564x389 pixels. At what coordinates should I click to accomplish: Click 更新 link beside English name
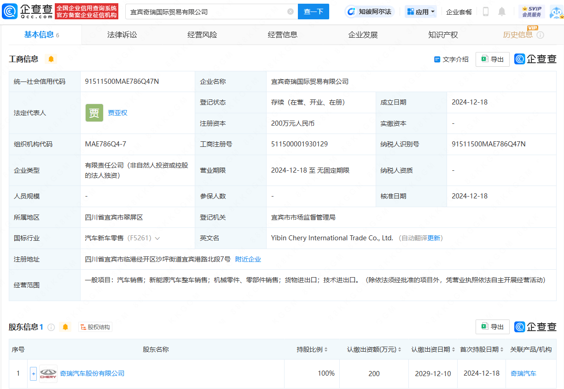(434, 238)
